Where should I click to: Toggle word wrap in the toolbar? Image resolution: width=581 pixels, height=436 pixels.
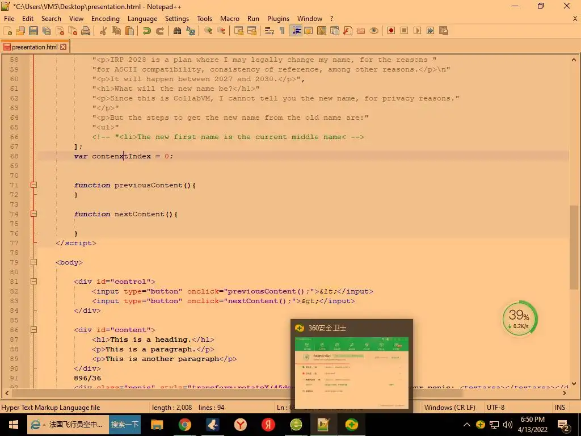[x=270, y=31]
